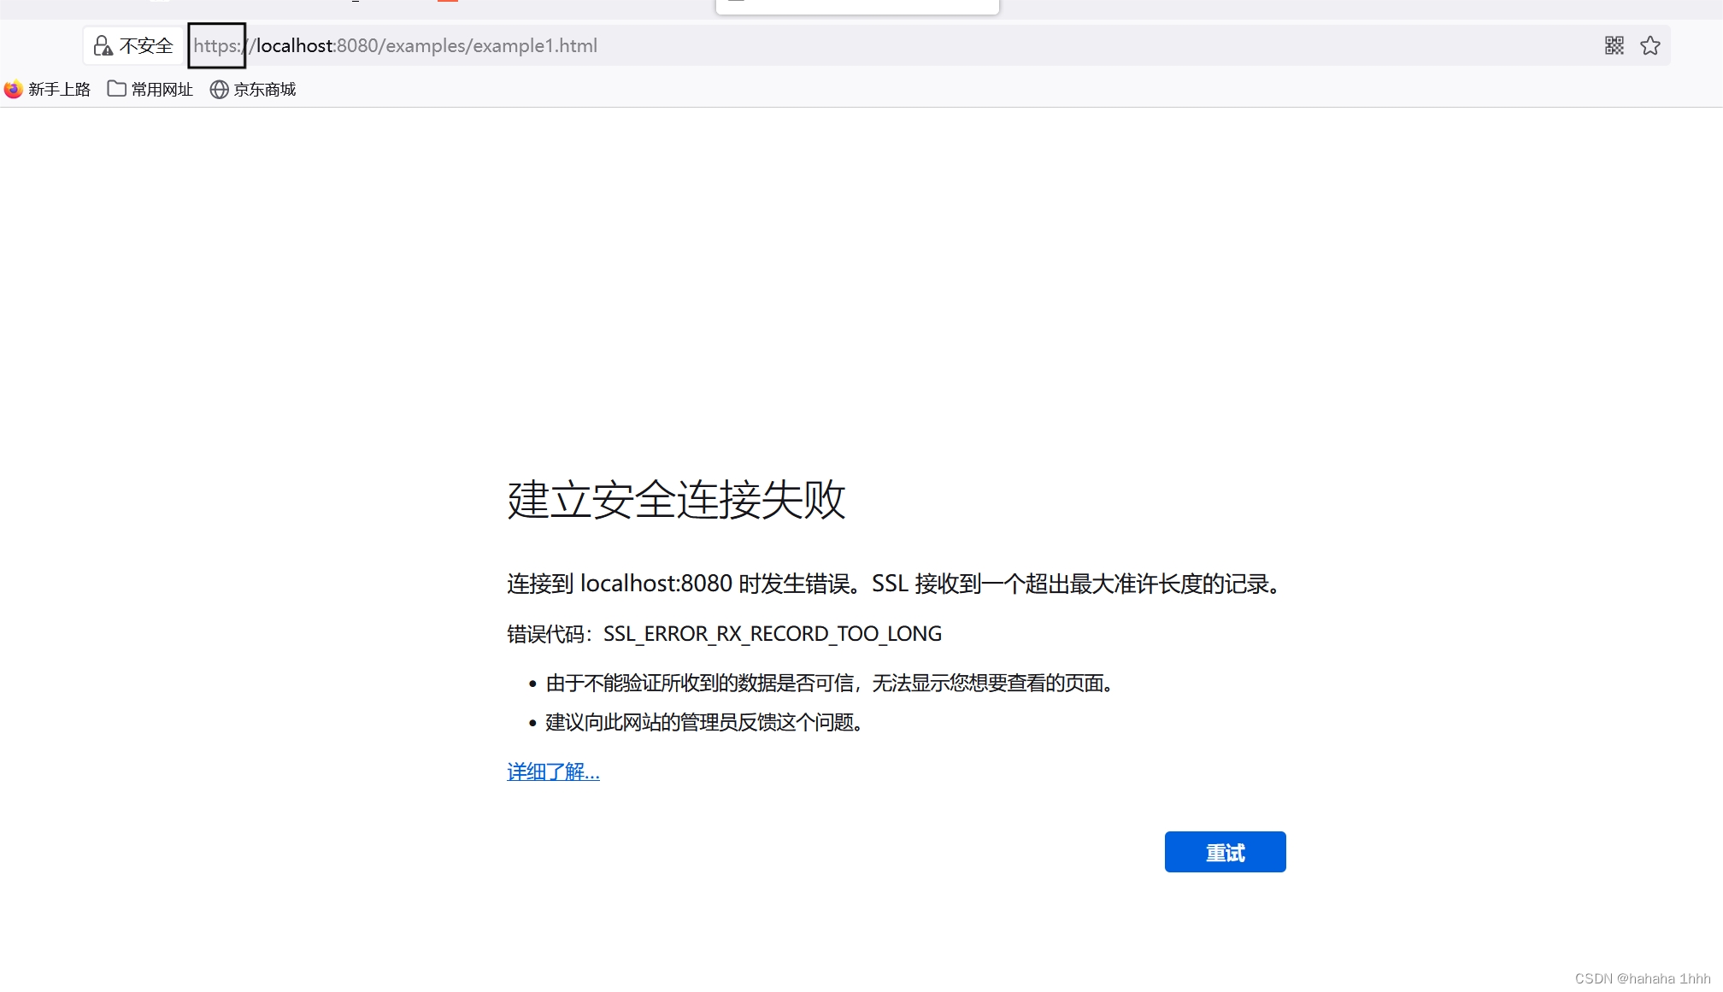
Task: Click the 重试 retry button
Action: coord(1224,852)
